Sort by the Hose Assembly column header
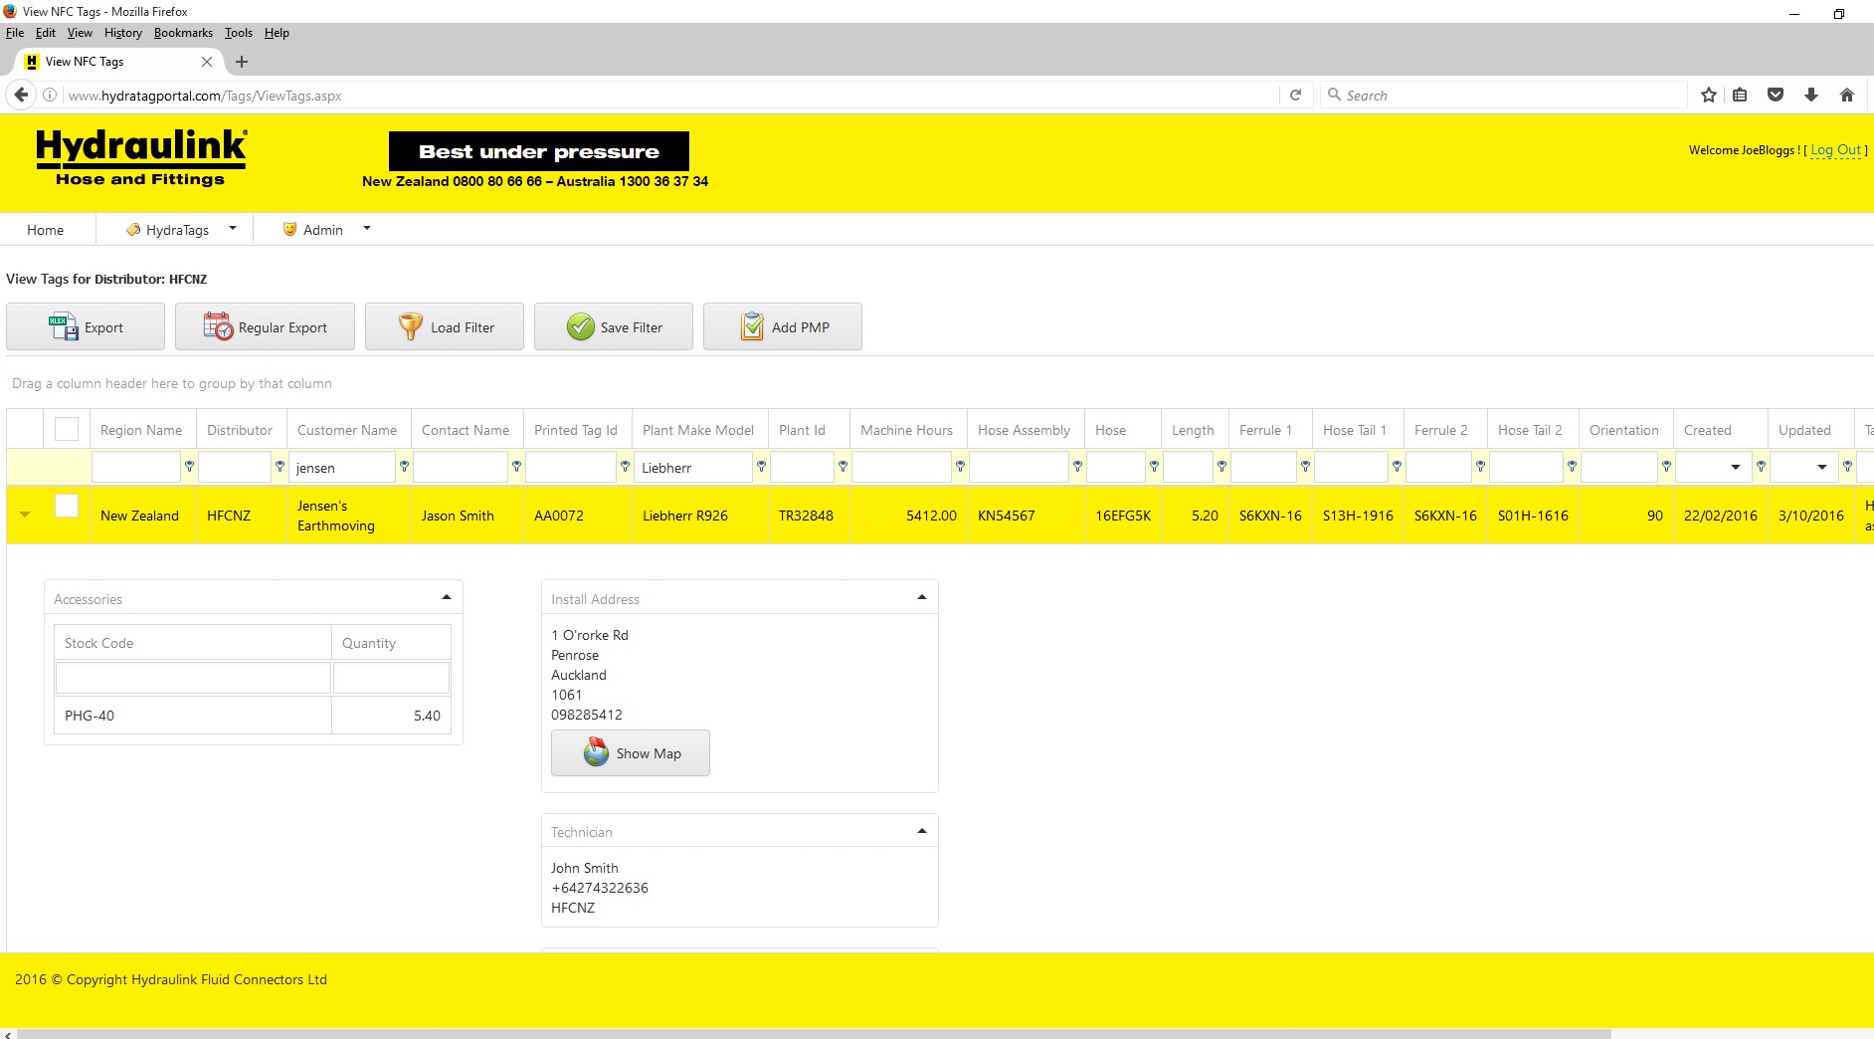This screenshot has width=1874, height=1039. pos(1024,429)
